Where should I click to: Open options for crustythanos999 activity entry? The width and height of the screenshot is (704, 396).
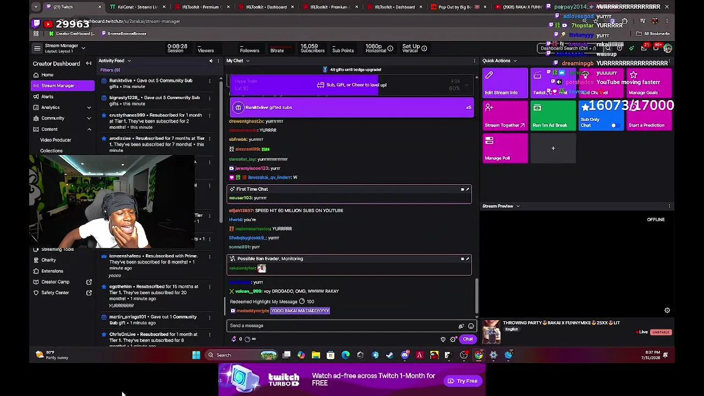coord(210,116)
